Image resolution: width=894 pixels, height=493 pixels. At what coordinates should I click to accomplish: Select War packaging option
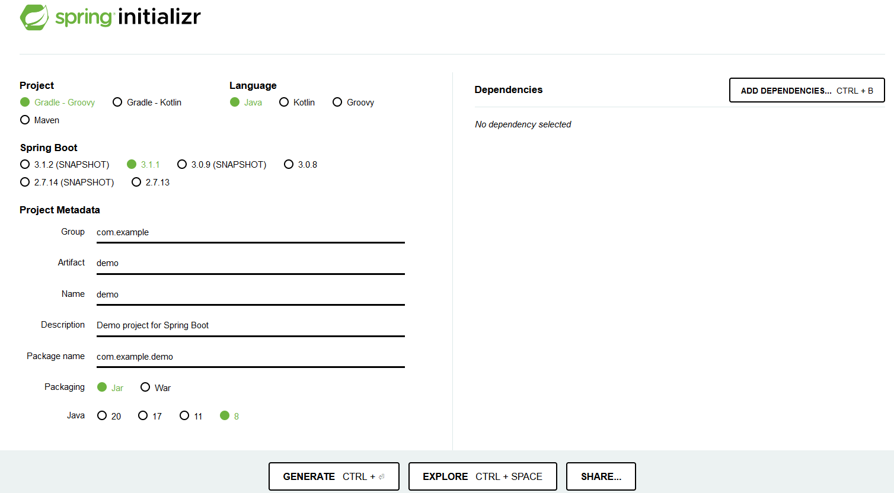point(156,388)
